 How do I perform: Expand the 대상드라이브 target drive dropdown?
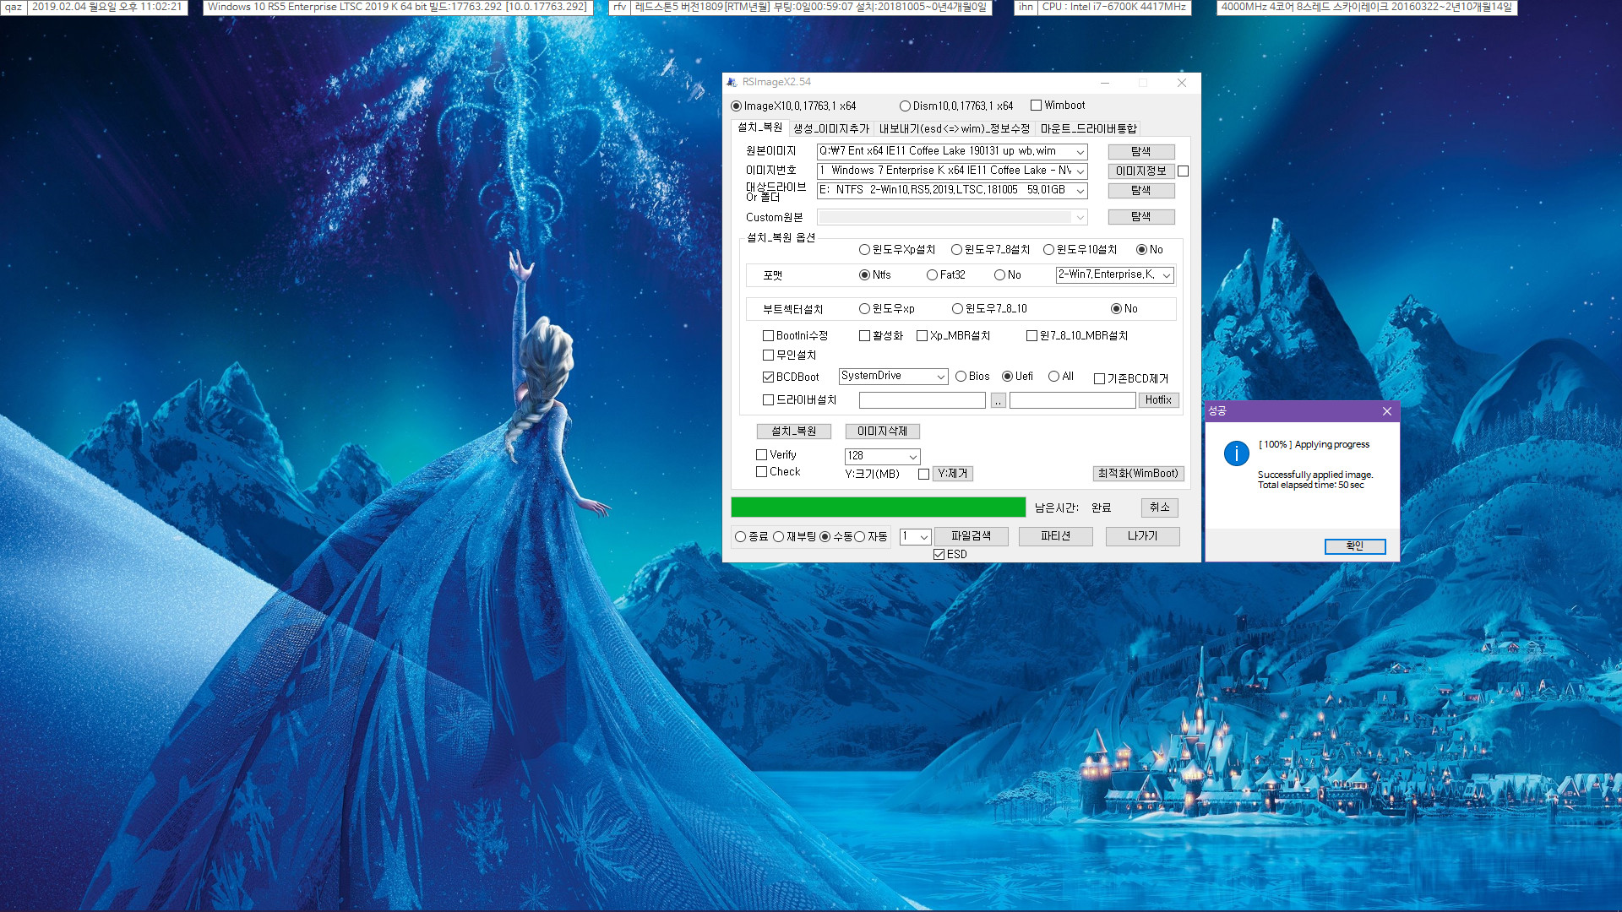click(x=1080, y=191)
